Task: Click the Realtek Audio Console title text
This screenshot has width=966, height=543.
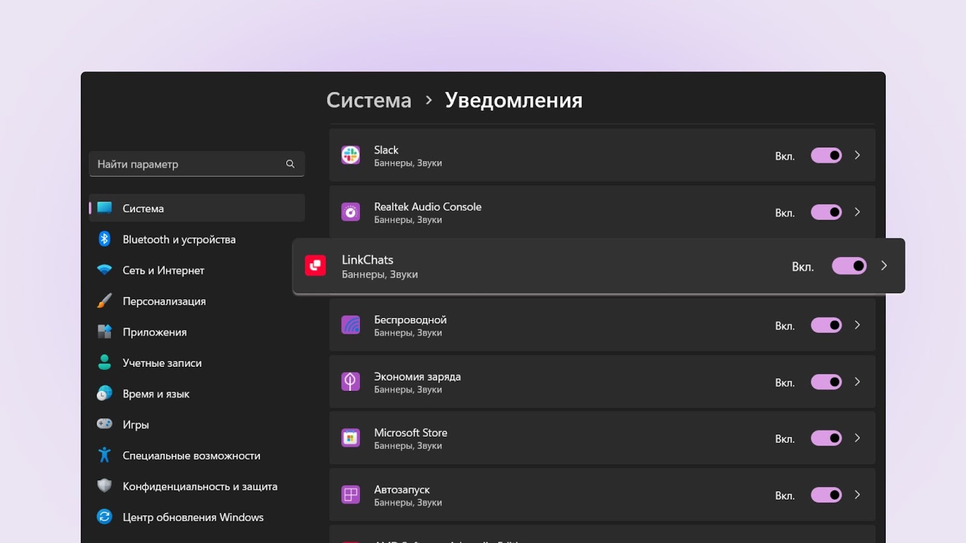Action: click(x=427, y=206)
